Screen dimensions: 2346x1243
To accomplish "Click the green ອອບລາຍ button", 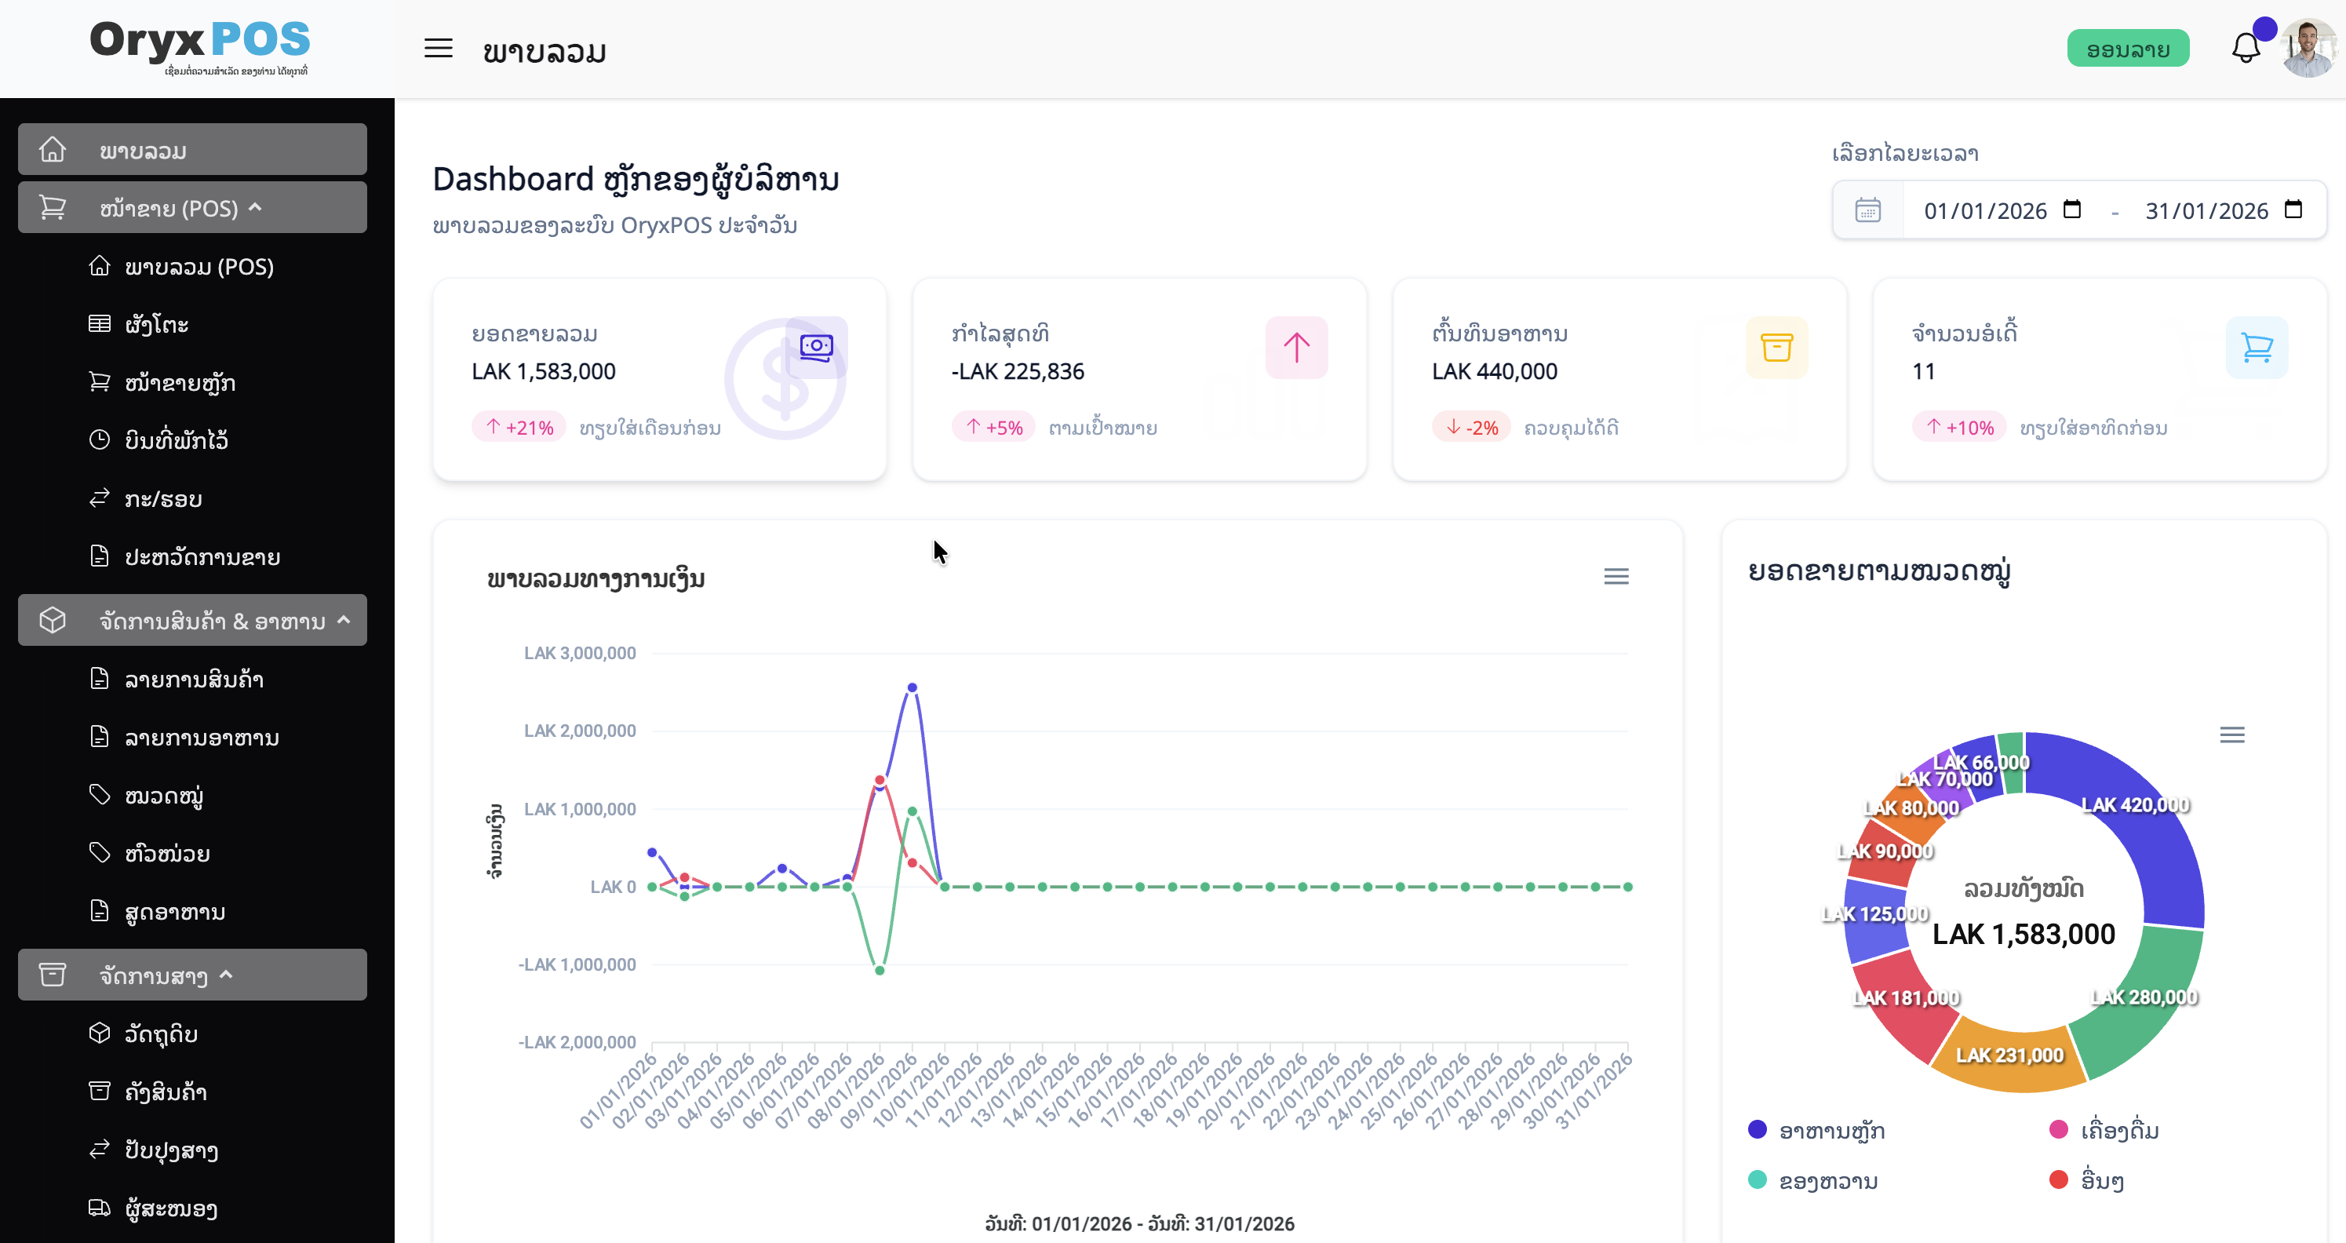I will click(x=2129, y=49).
